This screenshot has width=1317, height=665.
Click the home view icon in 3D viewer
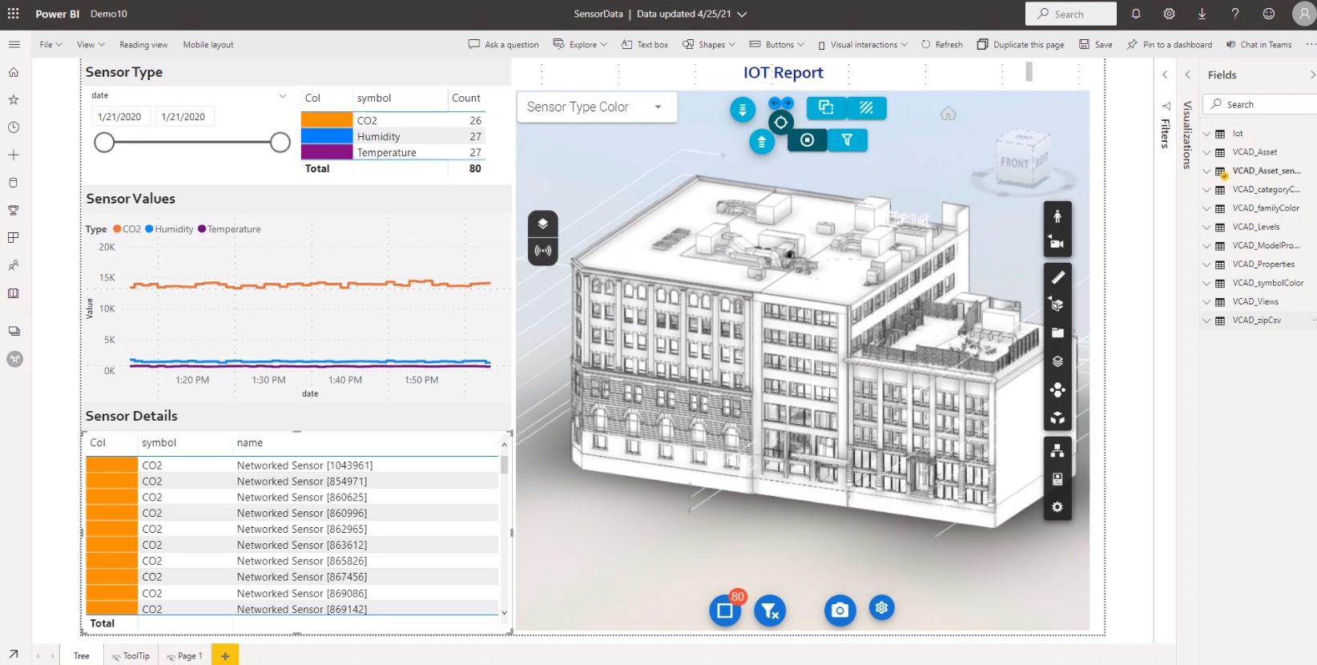[948, 114]
